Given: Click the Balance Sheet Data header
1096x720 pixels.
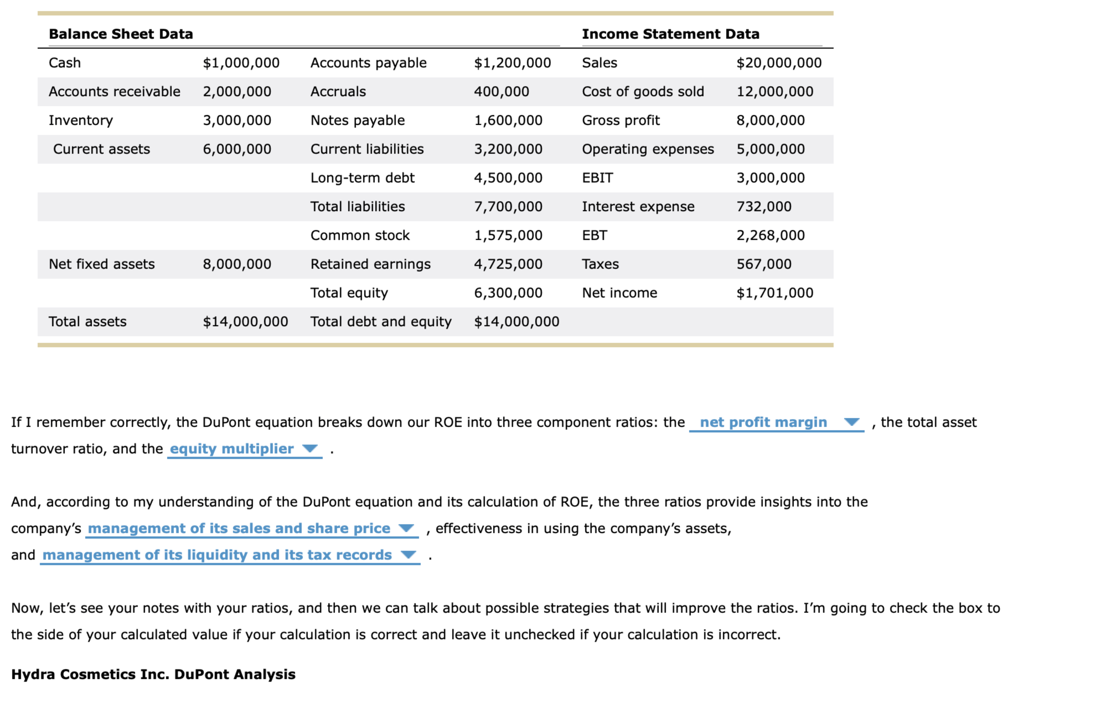Looking at the screenshot, I should point(121,34).
